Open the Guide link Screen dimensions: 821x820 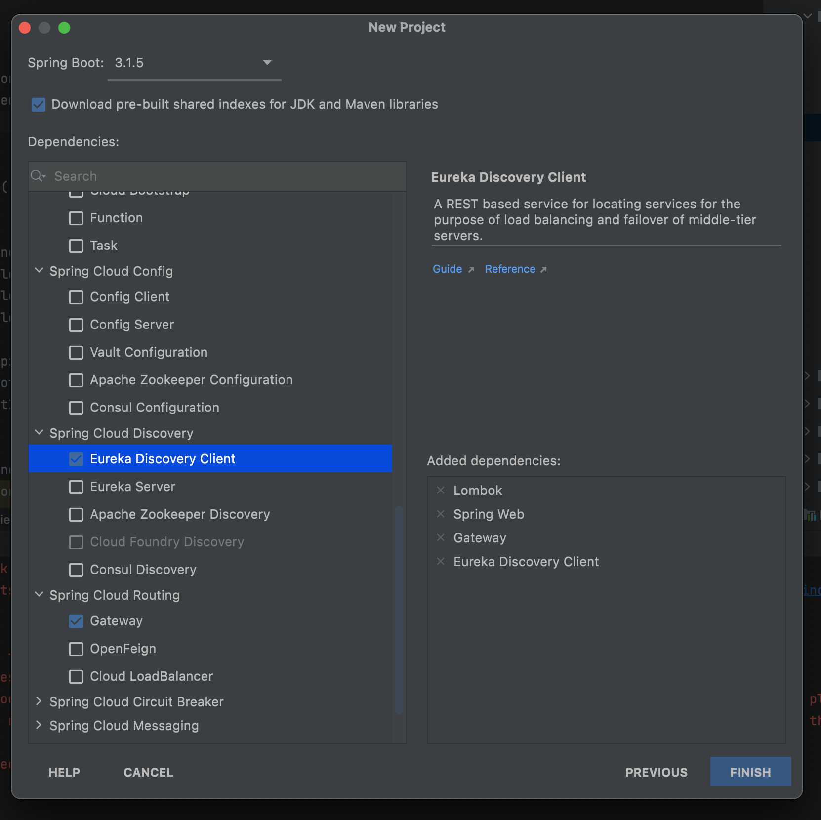[x=448, y=269]
